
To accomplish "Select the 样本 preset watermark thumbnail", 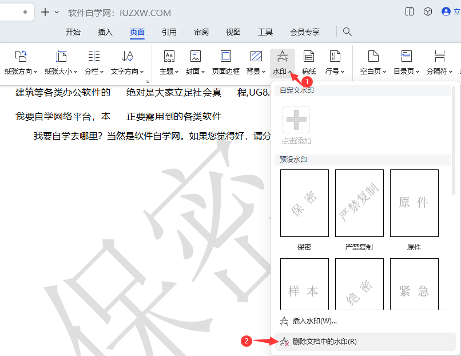I will [x=304, y=284].
